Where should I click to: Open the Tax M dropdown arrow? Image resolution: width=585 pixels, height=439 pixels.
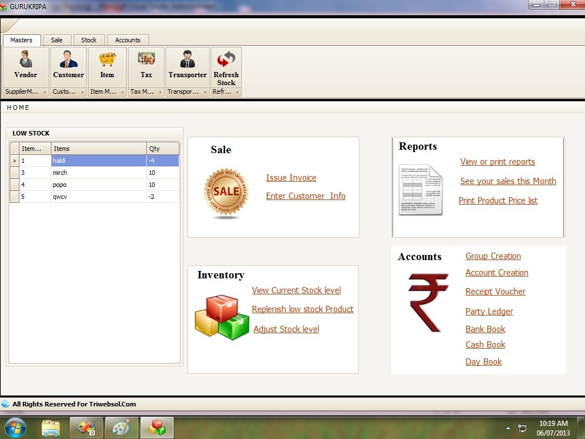[x=161, y=91]
